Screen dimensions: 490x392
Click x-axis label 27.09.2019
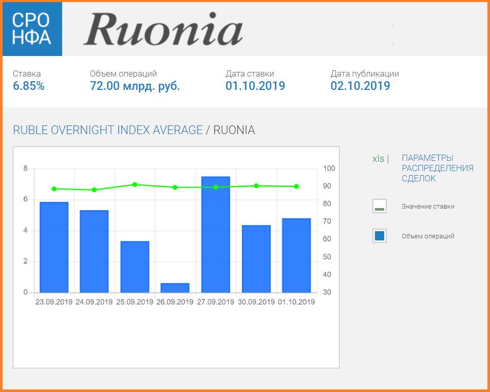(x=216, y=302)
